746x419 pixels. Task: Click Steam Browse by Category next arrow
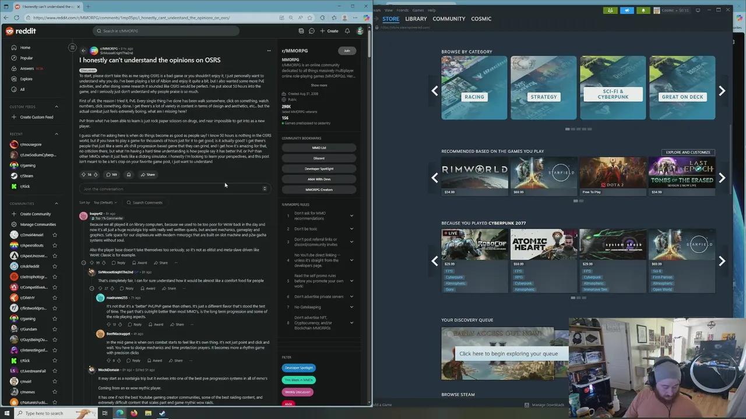point(722,91)
